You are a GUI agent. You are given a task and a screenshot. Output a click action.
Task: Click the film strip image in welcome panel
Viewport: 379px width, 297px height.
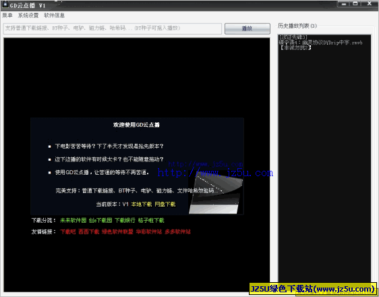[216, 193]
